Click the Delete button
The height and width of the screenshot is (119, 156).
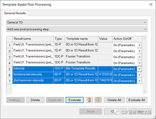35,100
